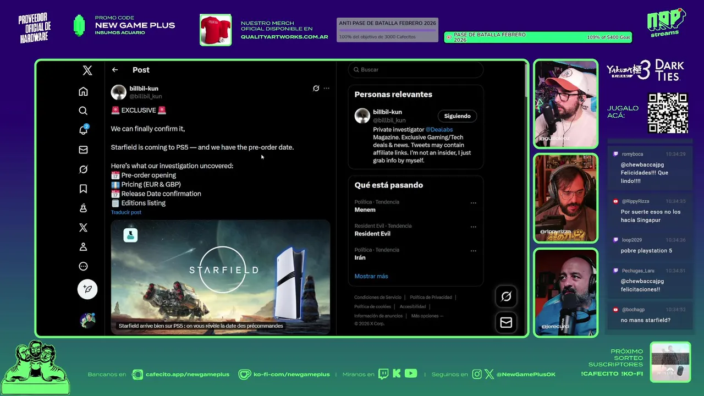Click Pase de Batalla Febrero 2026 progress bar
This screenshot has height=396, width=704.
(x=538, y=37)
